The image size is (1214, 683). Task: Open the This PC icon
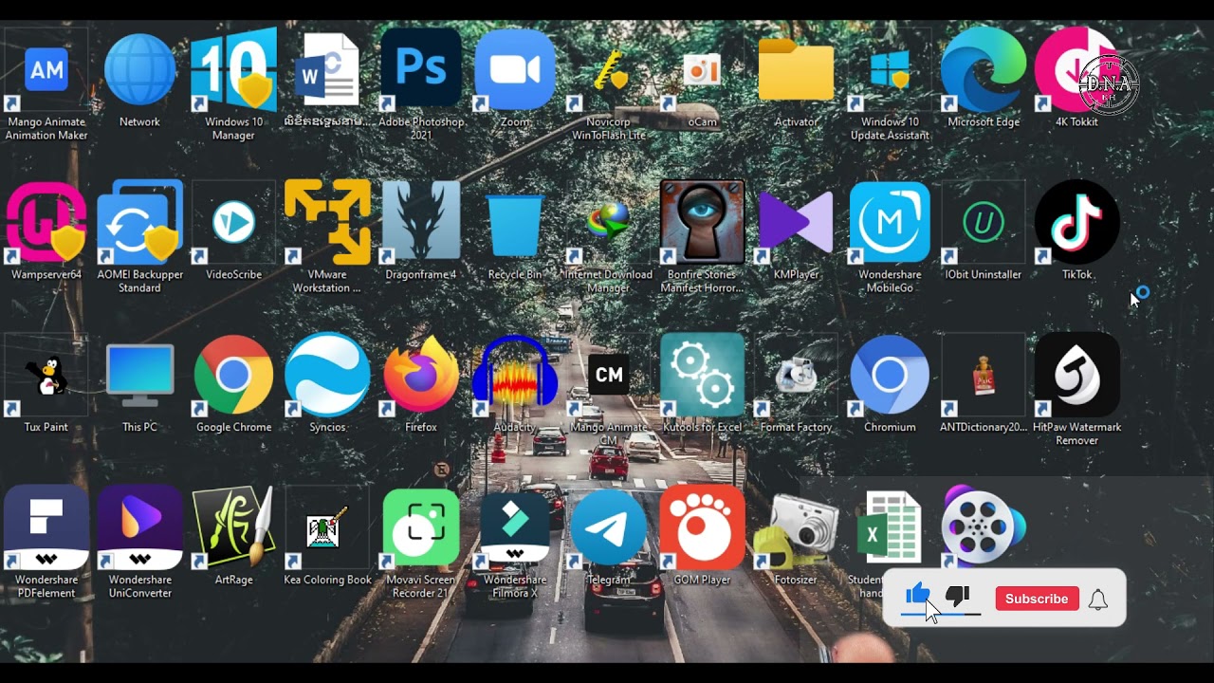[x=139, y=377]
